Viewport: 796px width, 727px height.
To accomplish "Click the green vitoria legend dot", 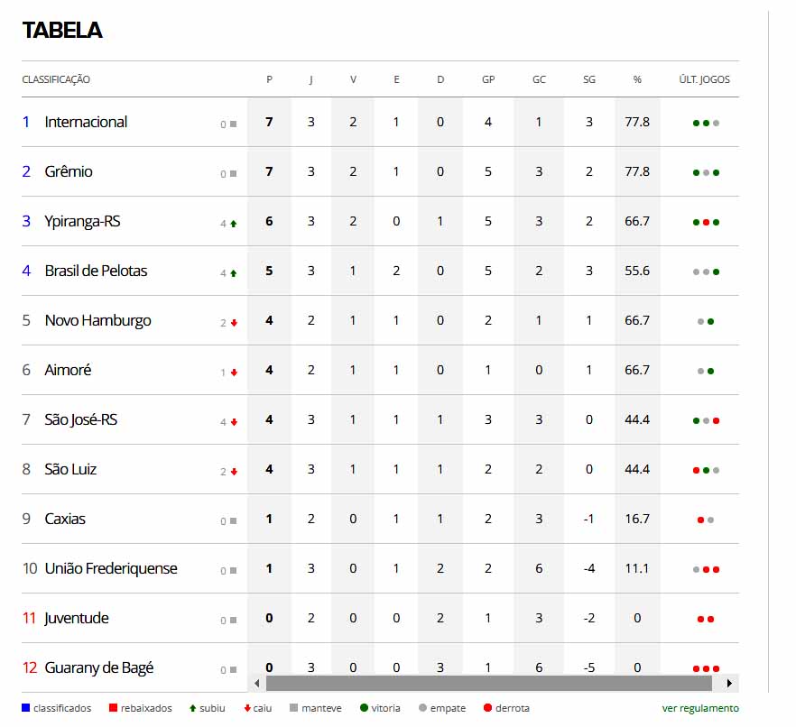I will [364, 708].
